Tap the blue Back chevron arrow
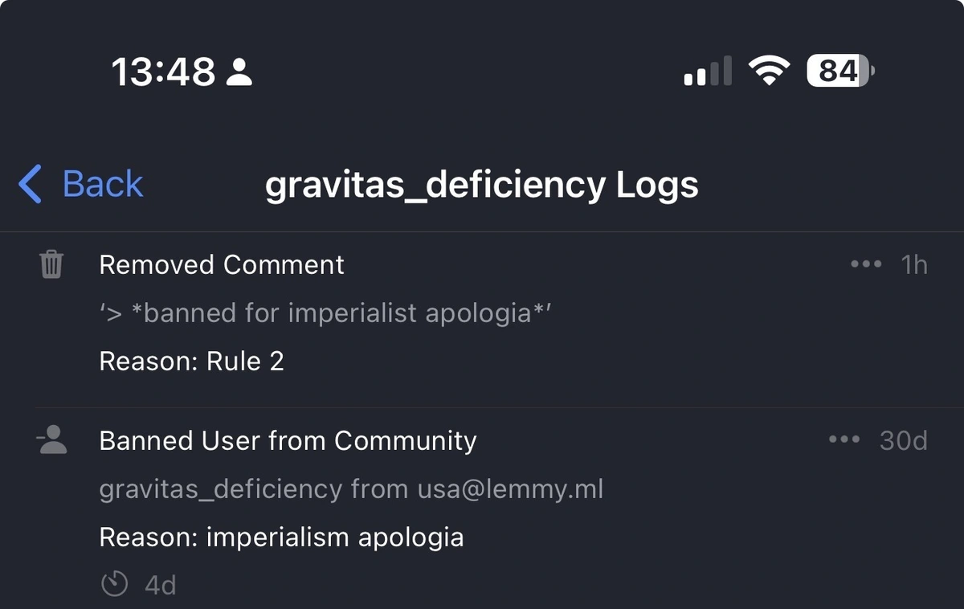This screenshot has width=964, height=609. [31, 184]
